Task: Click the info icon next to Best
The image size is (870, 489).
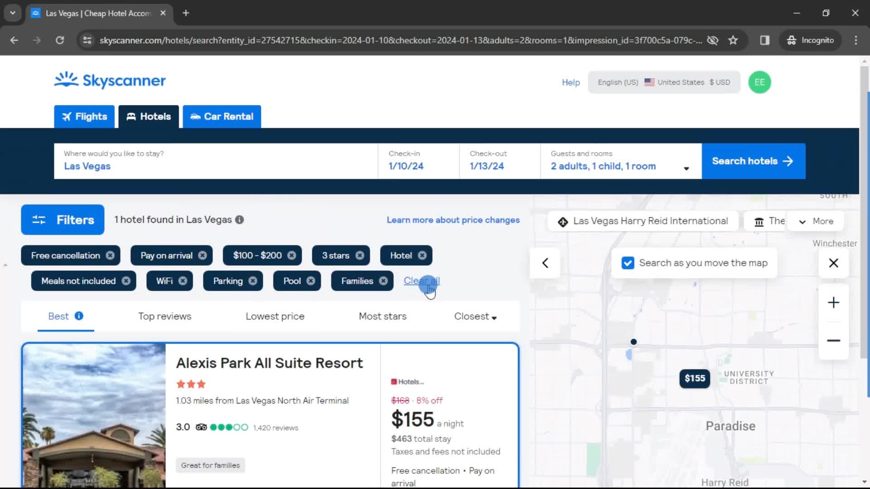Action: tap(79, 316)
